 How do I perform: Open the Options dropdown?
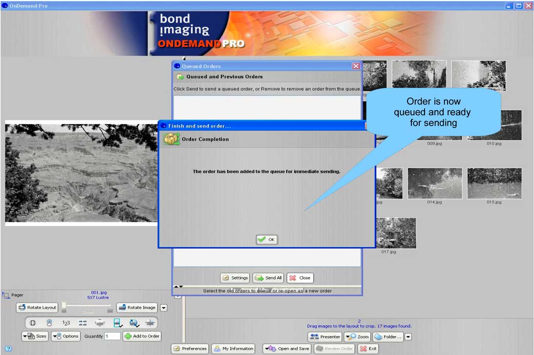pyautogui.click(x=65, y=336)
